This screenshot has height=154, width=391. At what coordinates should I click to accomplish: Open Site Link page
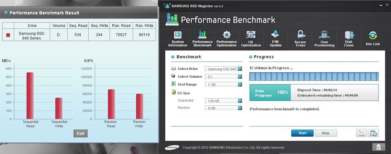point(373,39)
